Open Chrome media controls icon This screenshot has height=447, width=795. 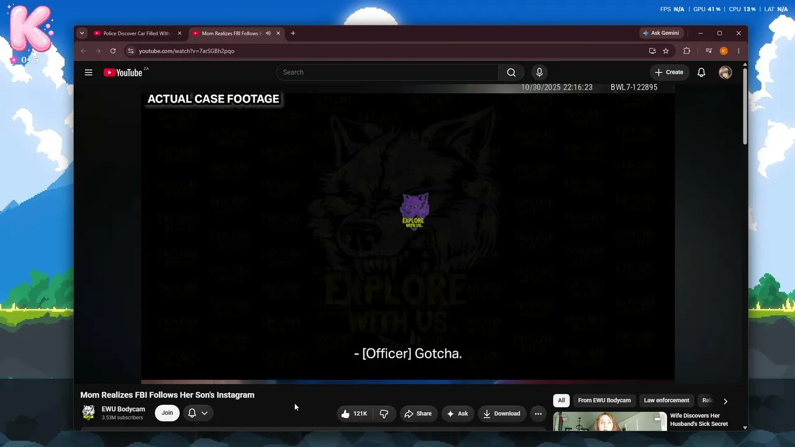tap(709, 51)
